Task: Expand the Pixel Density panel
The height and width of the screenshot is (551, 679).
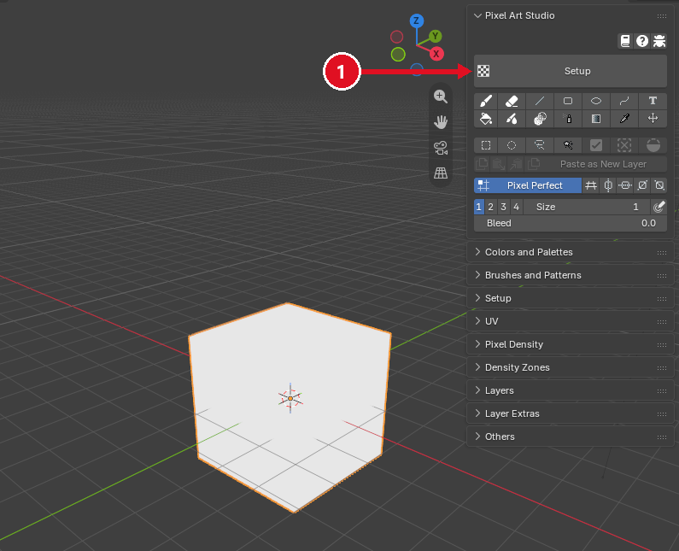Action: tap(571, 344)
